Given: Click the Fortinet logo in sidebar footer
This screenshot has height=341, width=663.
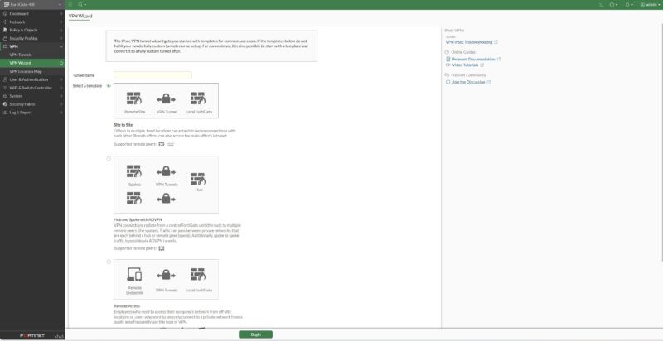Looking at the screenshot, I should tap(32, 335).
